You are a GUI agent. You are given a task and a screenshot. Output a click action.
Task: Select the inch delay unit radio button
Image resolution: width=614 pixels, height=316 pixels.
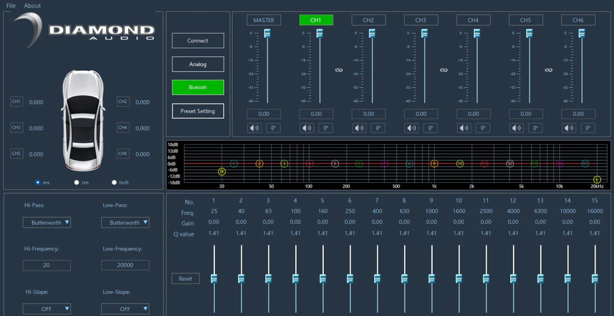click(114, 183)
